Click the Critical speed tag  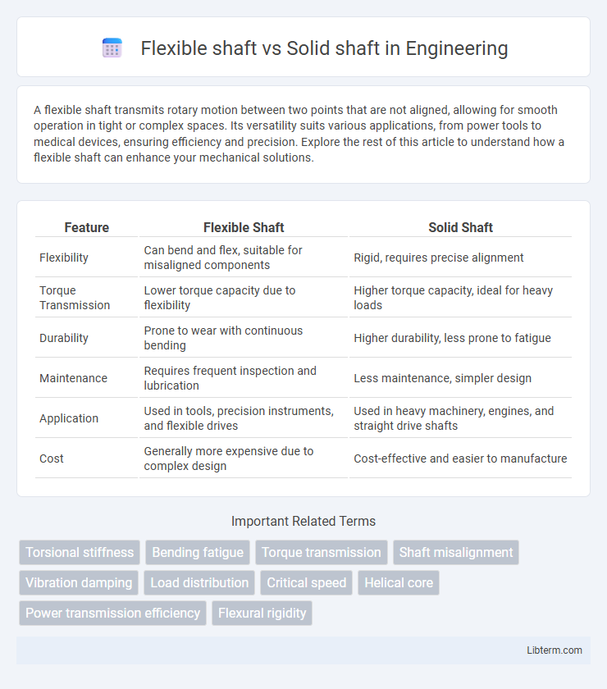(306, 582)
